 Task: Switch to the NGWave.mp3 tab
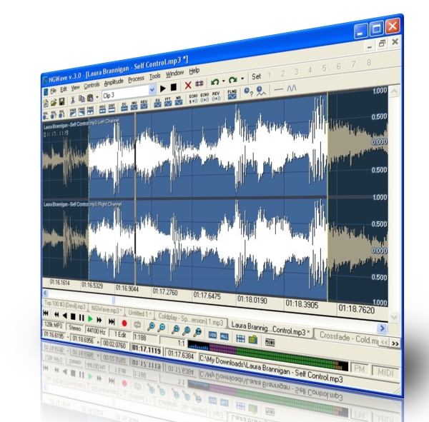(x=106, y=310)
